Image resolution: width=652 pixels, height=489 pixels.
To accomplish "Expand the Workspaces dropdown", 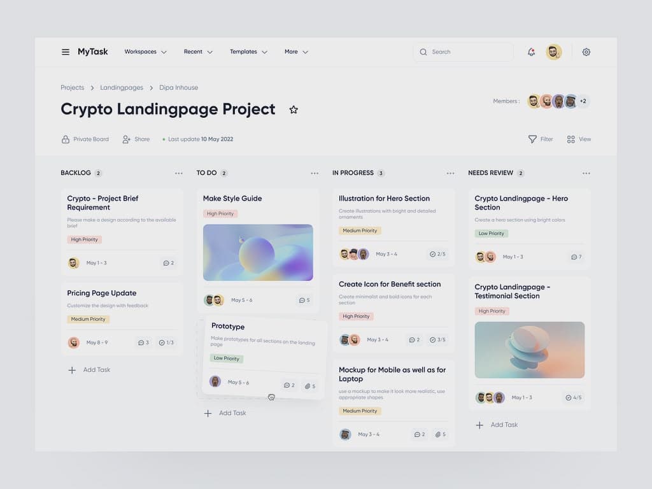I will [145, 52].
